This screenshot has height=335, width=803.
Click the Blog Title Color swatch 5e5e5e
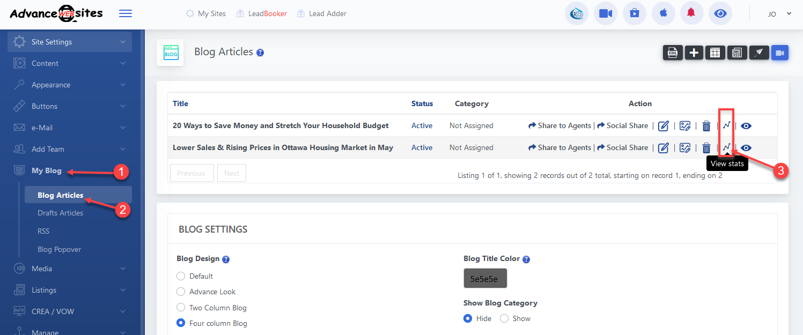pos(485,279)
